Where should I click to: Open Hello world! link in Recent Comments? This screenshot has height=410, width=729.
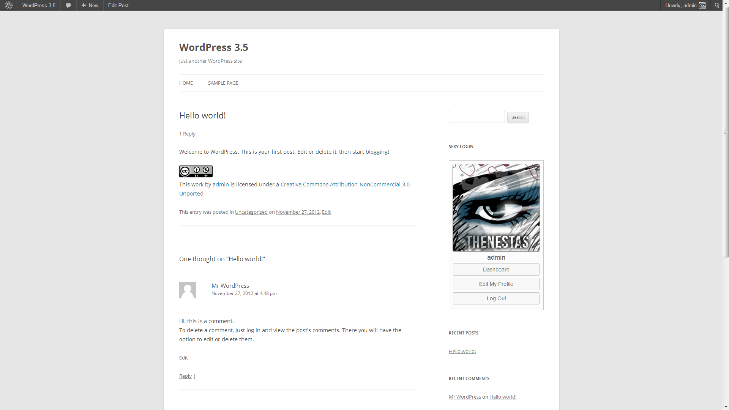pos(503,397)
